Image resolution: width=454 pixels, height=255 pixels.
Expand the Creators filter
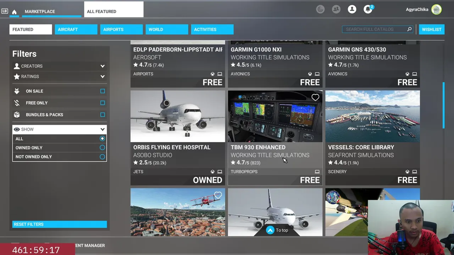coord(103,66)
